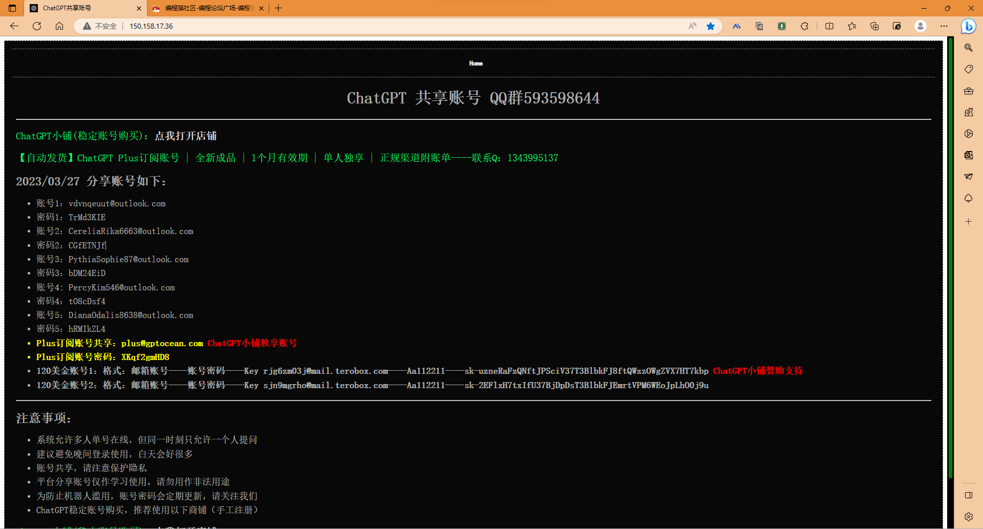Refresh the current page
Screen dimensions: 983x529
pyautogui.click(x=37, y=26)
